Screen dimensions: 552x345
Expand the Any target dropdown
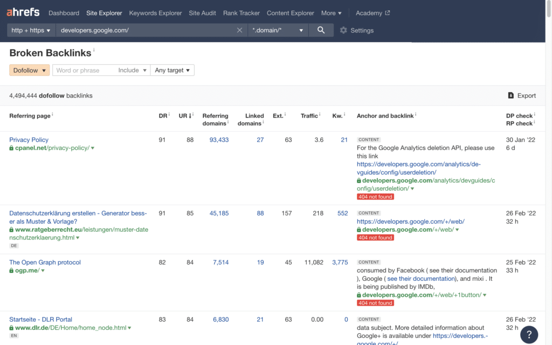[172, 70]
